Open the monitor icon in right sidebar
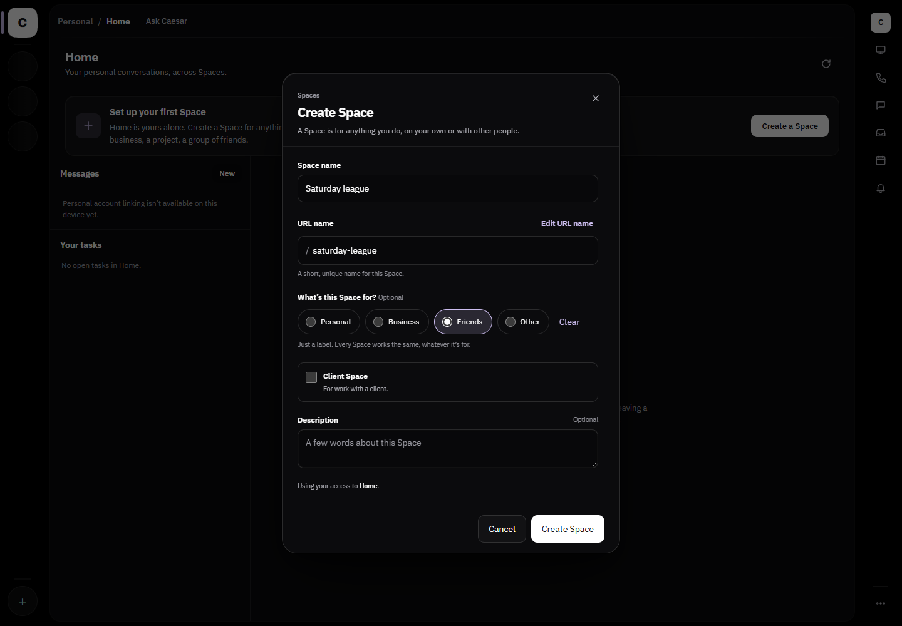Screen dimensions: 902x626 [x=881, y=50]
